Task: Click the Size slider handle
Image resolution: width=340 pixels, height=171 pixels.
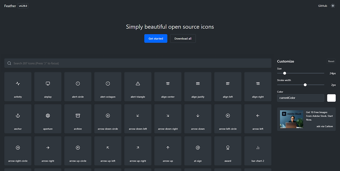Action: 285,73
